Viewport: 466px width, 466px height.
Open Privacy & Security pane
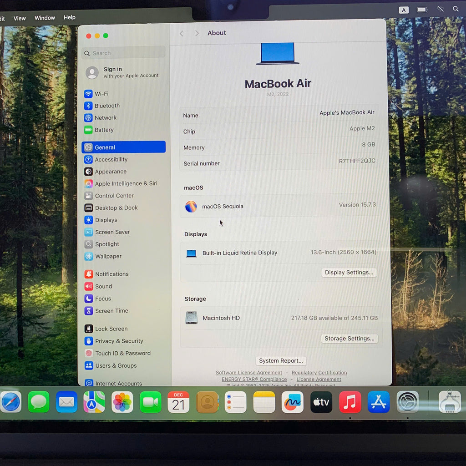[119, 341]
